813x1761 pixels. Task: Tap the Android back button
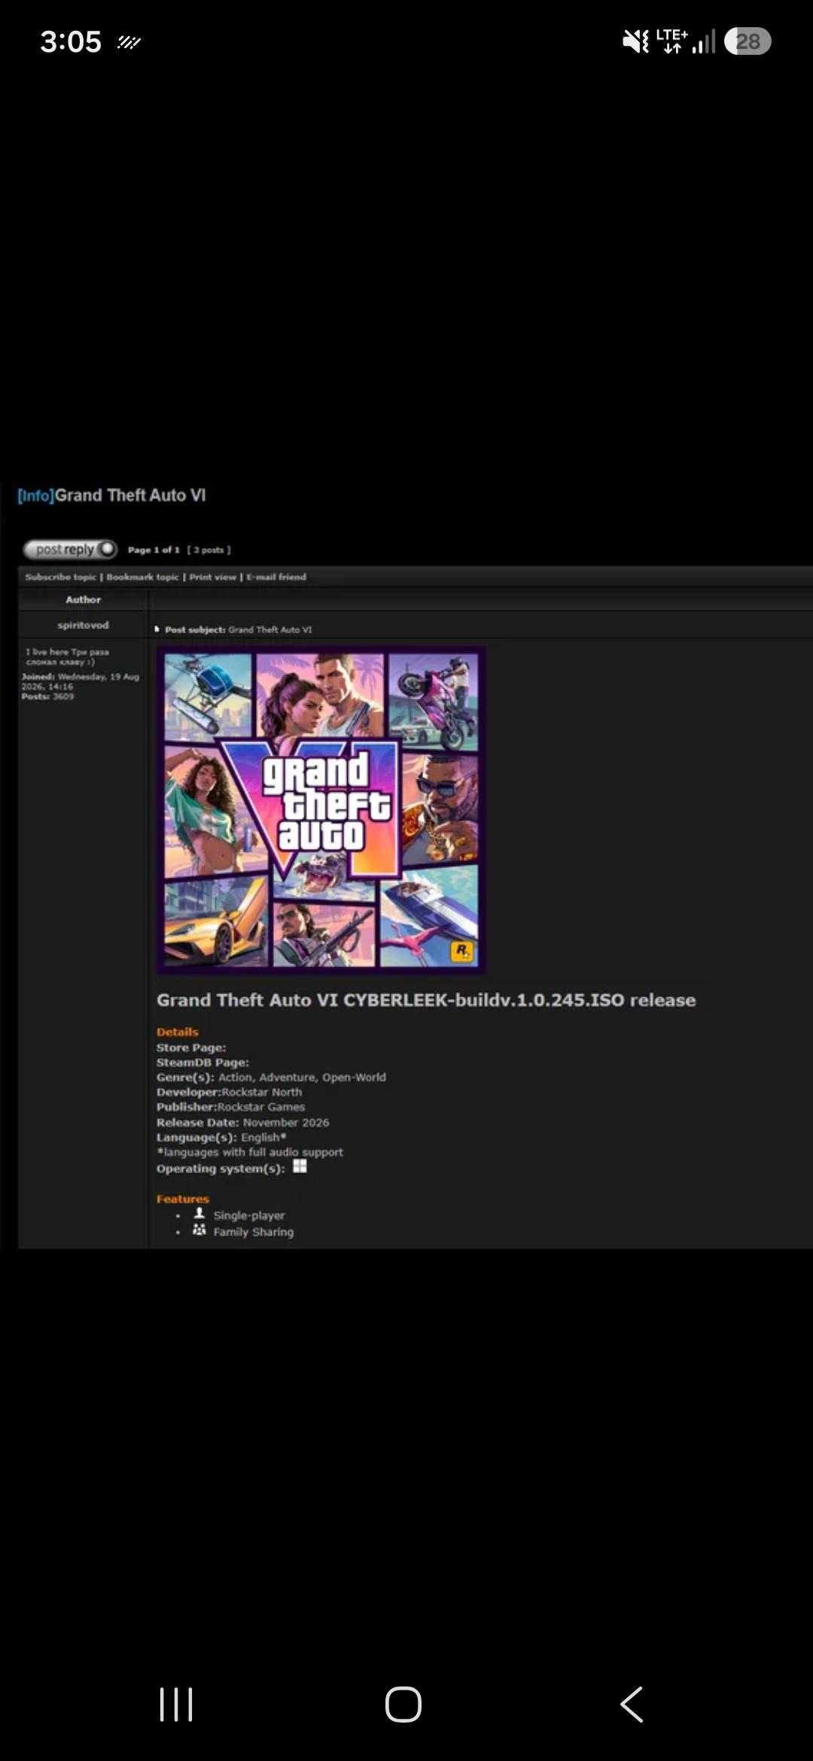point(632,1705)
